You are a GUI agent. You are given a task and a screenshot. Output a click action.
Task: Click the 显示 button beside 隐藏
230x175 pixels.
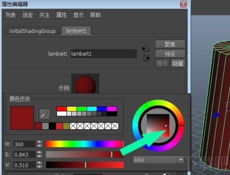coord(162,63)
